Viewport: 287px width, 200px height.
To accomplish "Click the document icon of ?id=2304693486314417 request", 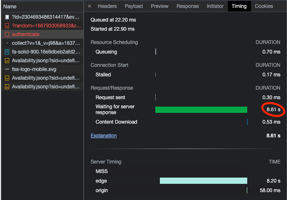I will coord(7,17).
